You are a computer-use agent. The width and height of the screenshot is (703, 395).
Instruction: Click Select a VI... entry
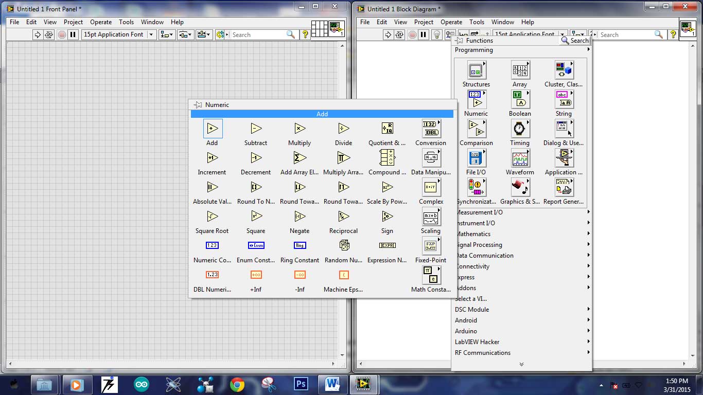tap(471, 299)
